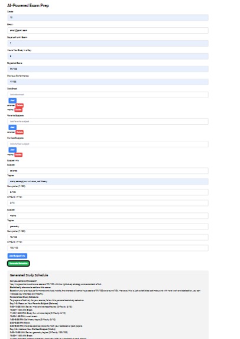Click the Add button under Datasheet
240x339 pixels.
coord(12,101)
